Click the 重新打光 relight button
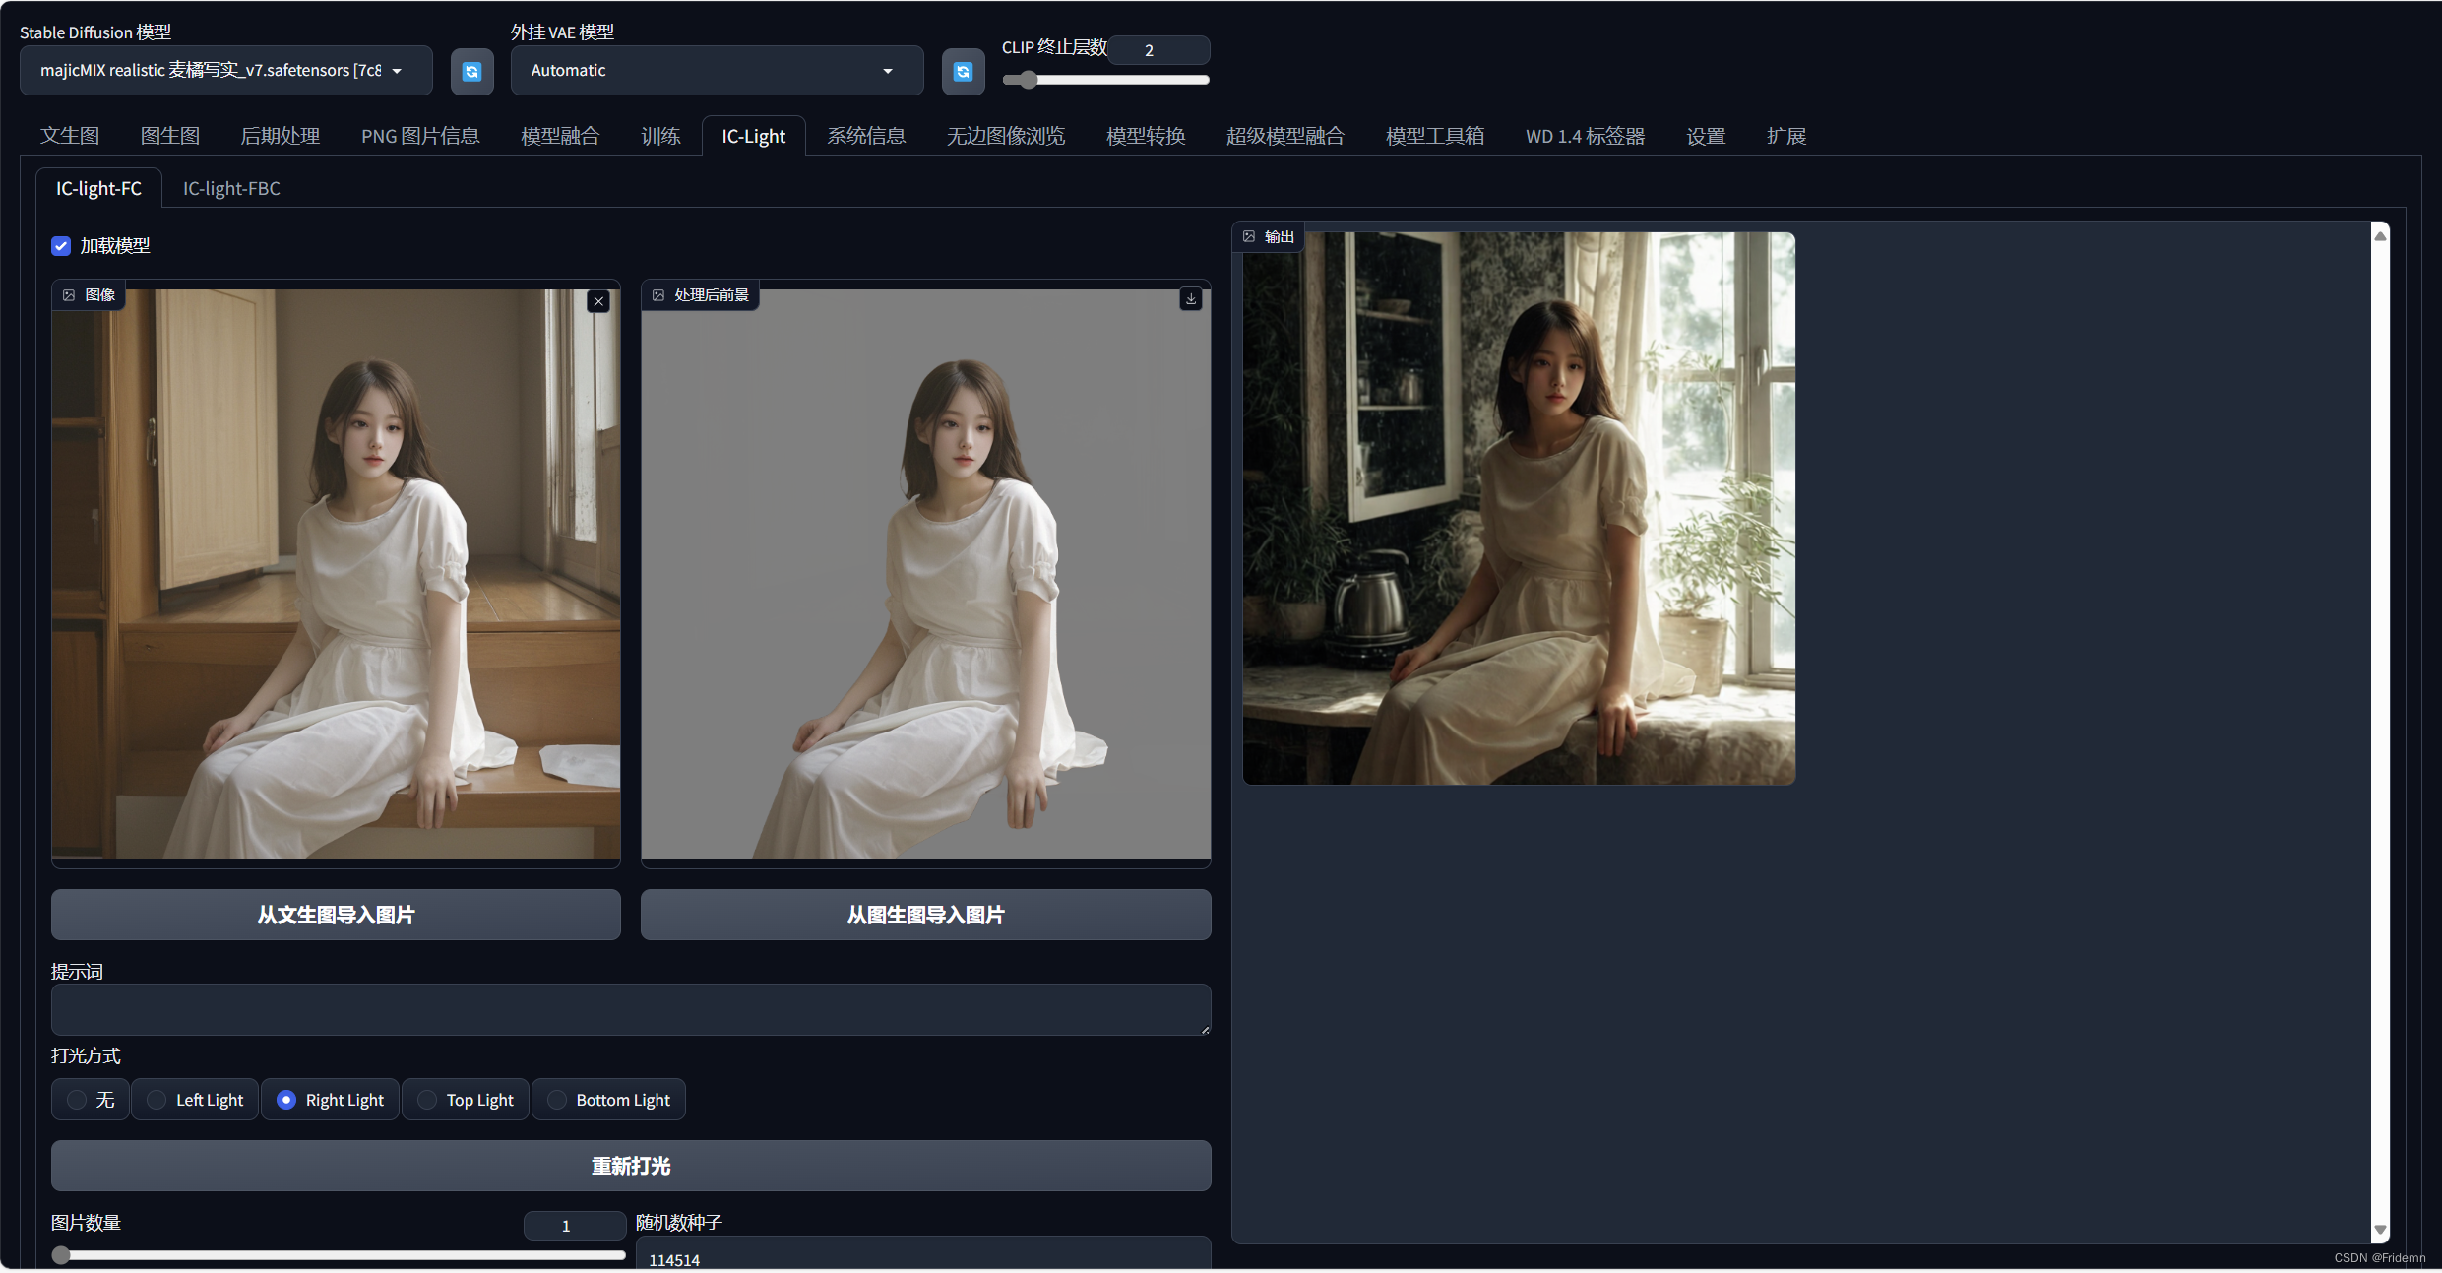 pos(630,1166)
